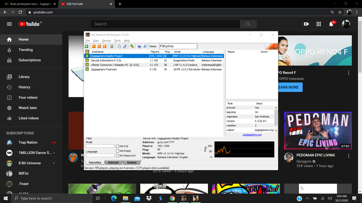Click the Language filter input field

pyautogui.click(x=100, y=155)
